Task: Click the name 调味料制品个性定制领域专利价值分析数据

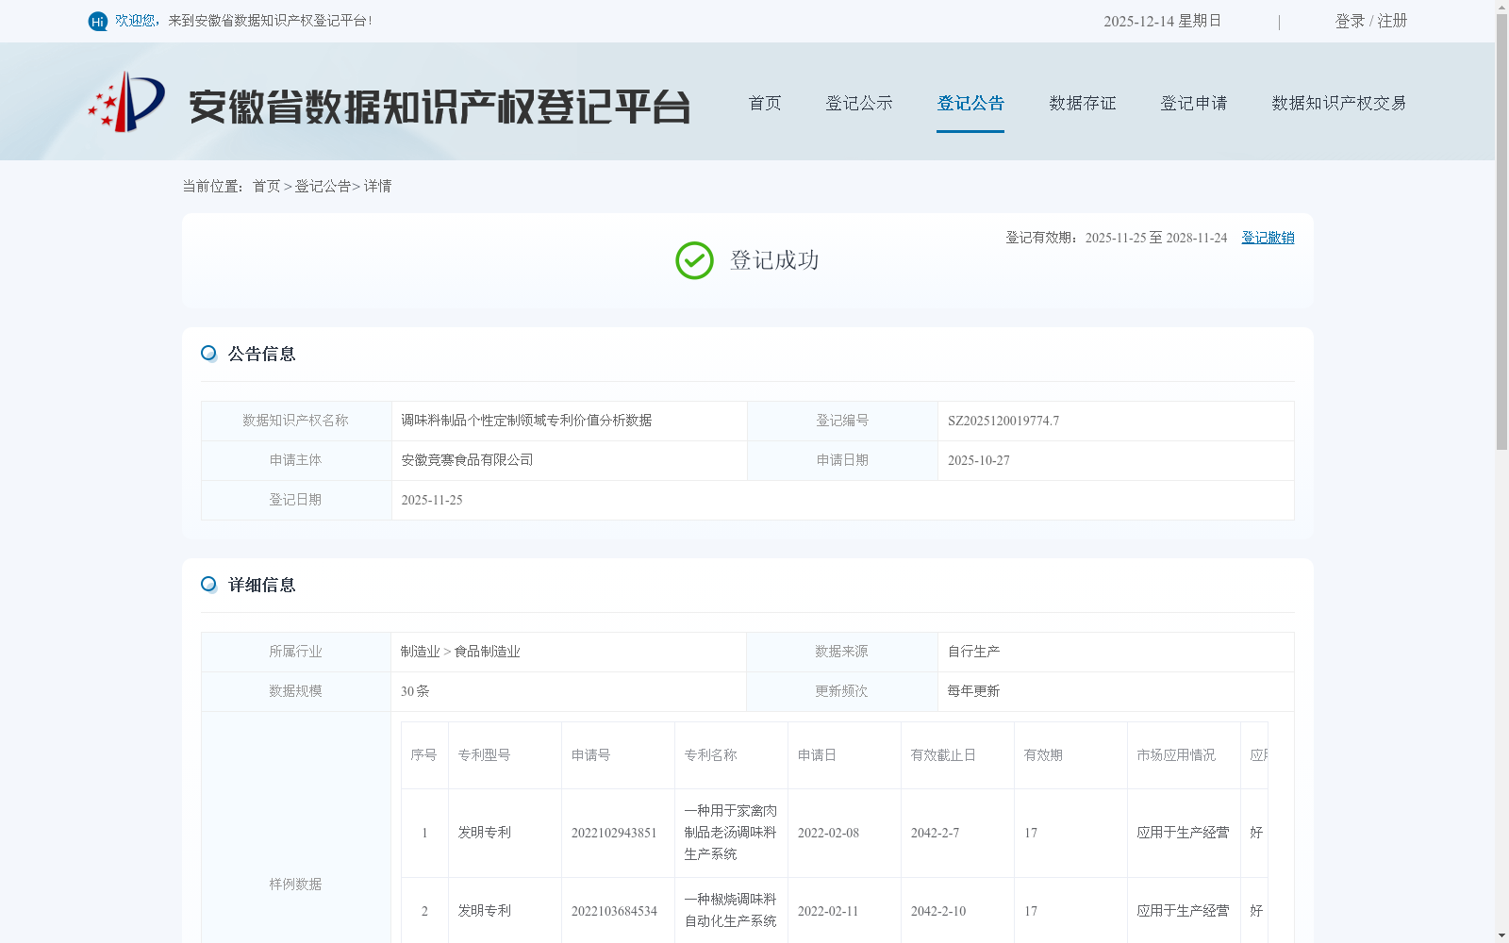Action: 526,421
